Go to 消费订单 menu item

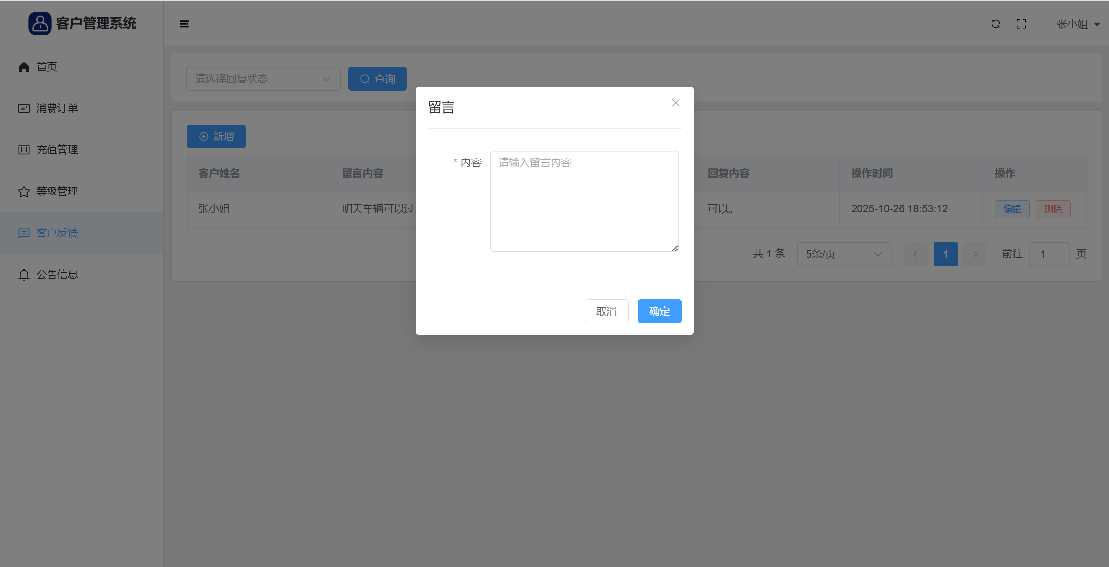tap(56, 108)
